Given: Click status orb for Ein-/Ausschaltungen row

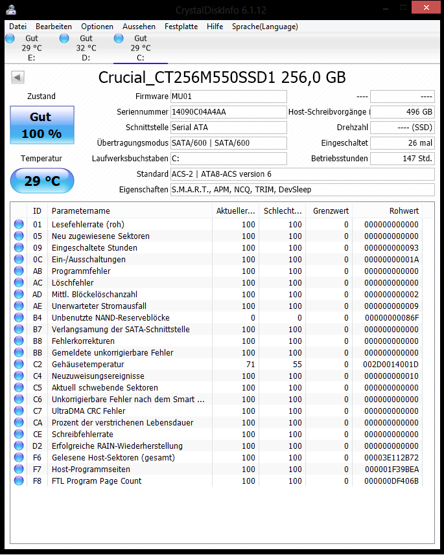Looking at the screenshot, I should point(19,259).
